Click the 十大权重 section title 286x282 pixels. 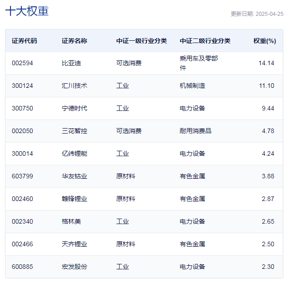tap(27, 12)
